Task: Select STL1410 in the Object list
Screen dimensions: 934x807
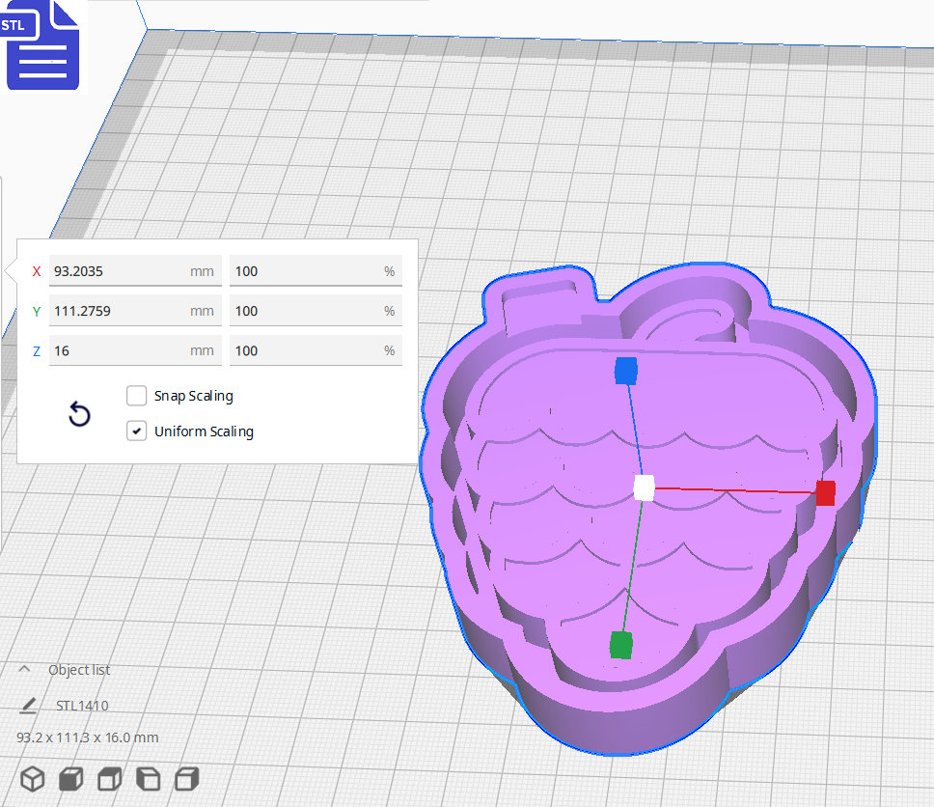Action: point(84,705)
